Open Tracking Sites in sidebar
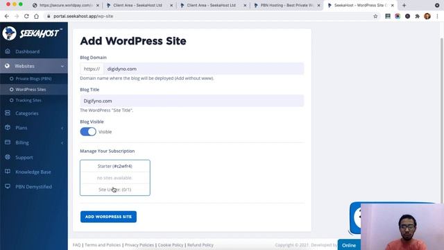This screenshot has width=444, height=250. point(28,100)
